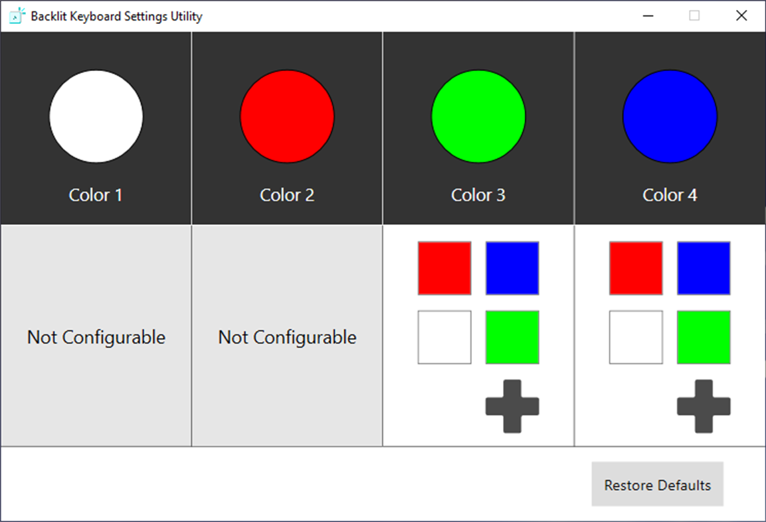
Task: Click the Color 3 green circle preview
Action: [478, 117]
